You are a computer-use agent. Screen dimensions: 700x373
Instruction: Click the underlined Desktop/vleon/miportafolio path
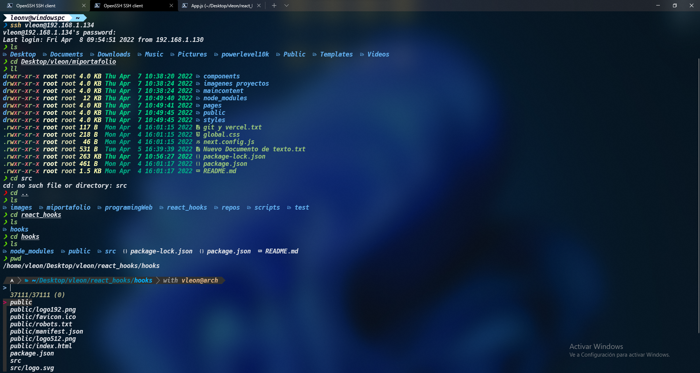[68, 62]
